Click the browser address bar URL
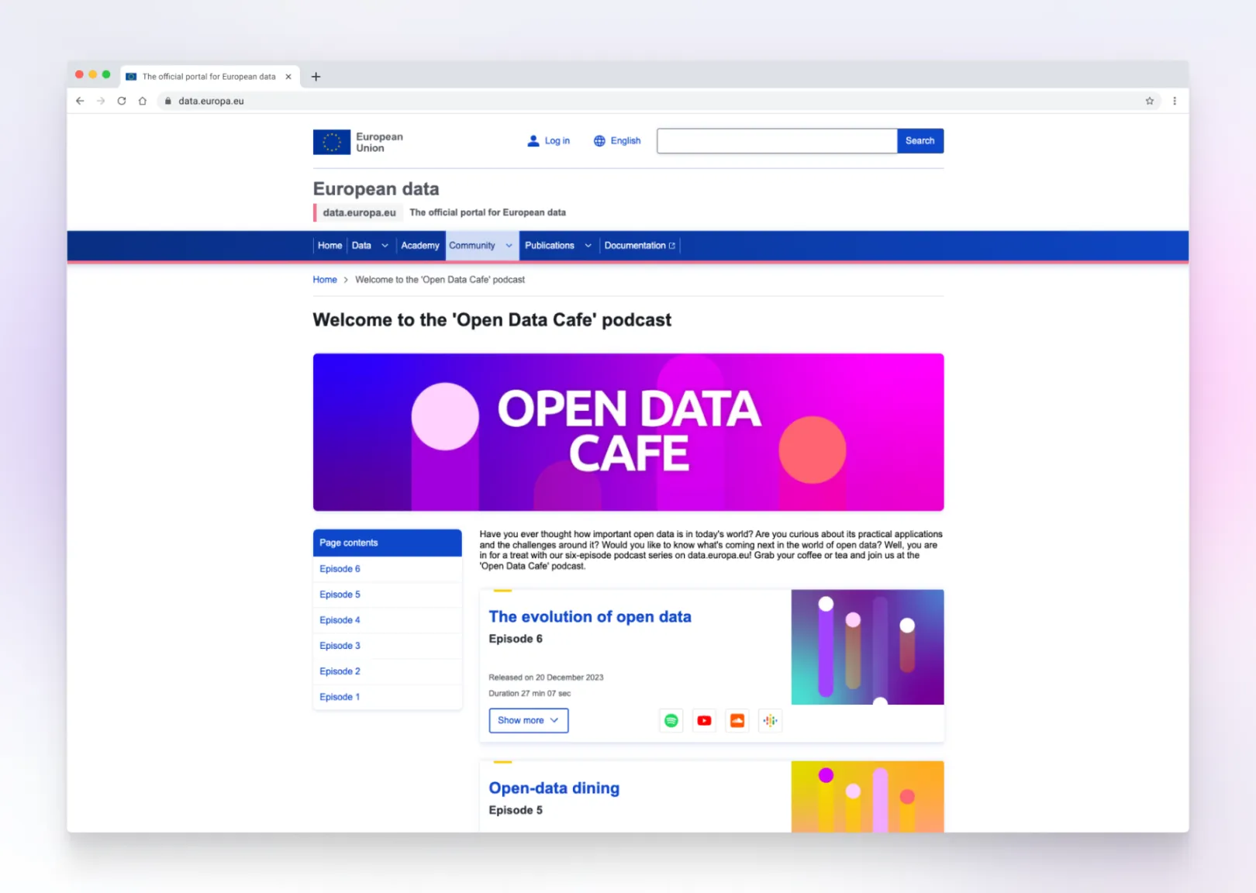Image resolution: width=1256 pixels, height=893 pixels. (211, 101)
